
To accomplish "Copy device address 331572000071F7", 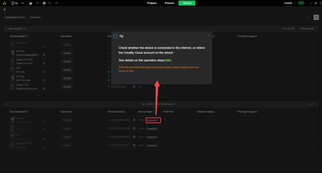I will (x=134, y=145).
